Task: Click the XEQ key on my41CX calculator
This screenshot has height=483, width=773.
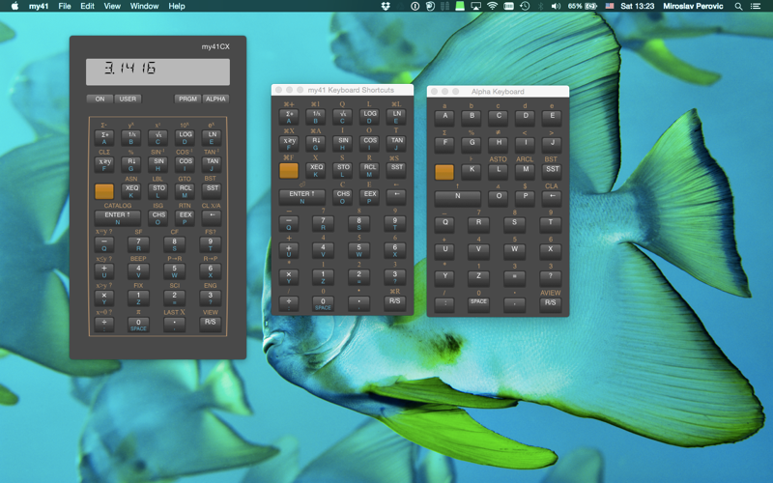Action: click(x=131, y=191)
